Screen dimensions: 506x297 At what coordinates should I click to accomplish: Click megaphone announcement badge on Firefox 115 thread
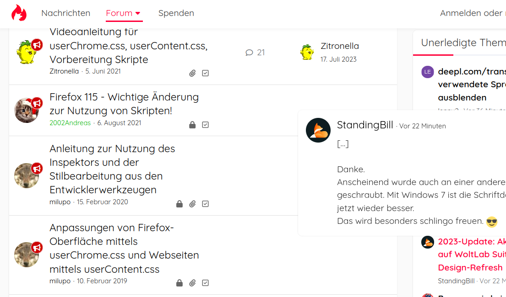click(x=37, y=103)
